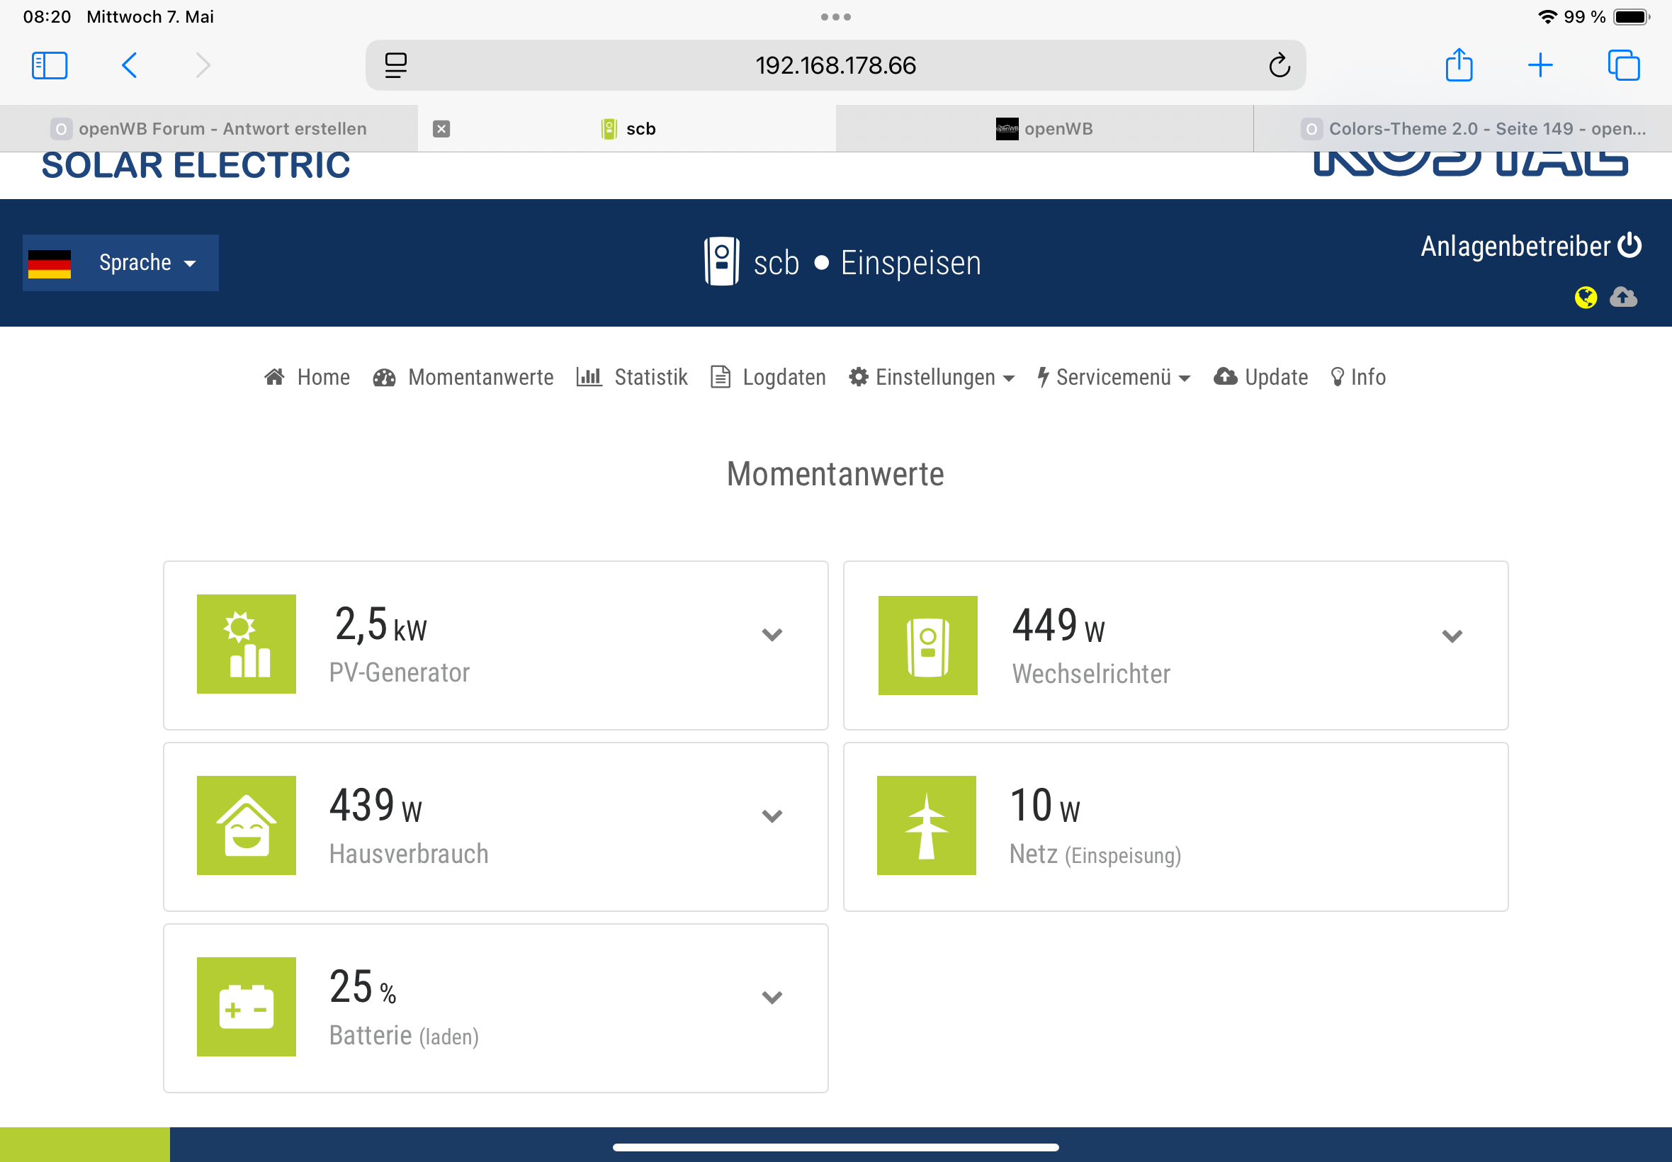Expand the Wechselrichter details chevron

coord(1452,636)
